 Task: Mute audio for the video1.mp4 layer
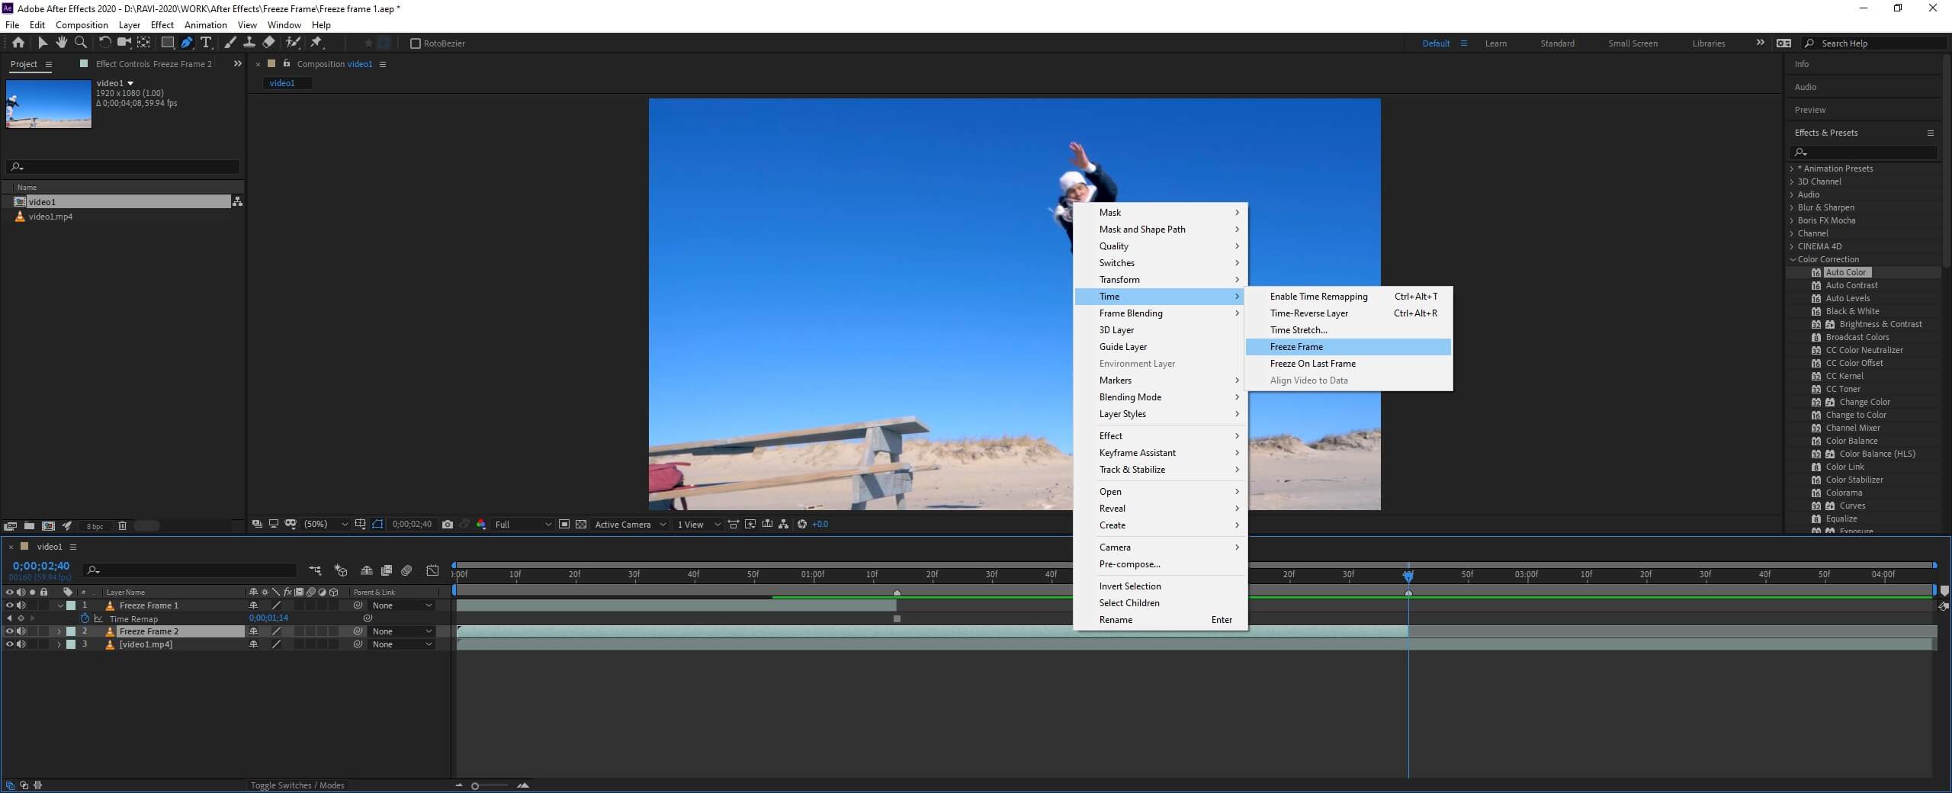click(x=22, y=644)
